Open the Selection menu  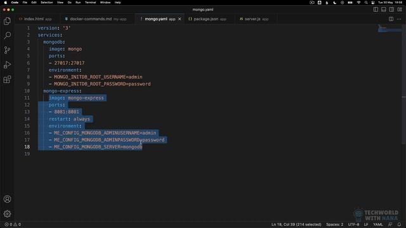[46, 3]
